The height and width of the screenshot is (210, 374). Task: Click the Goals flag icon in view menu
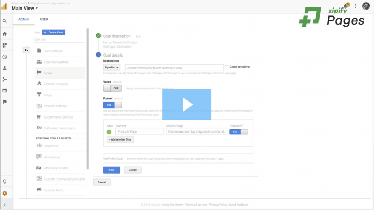point(39,72)
